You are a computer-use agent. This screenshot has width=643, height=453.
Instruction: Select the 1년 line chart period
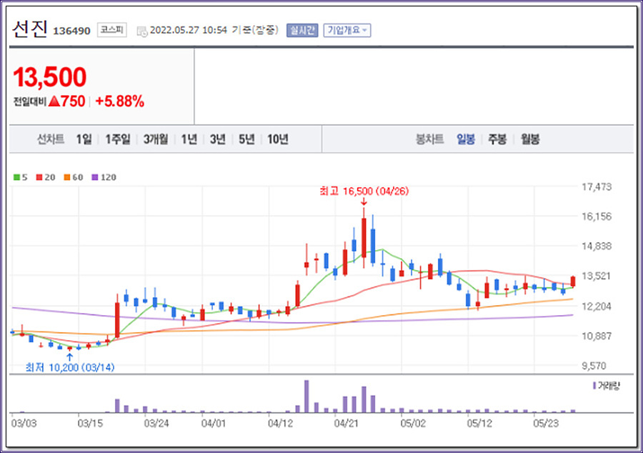189,139
